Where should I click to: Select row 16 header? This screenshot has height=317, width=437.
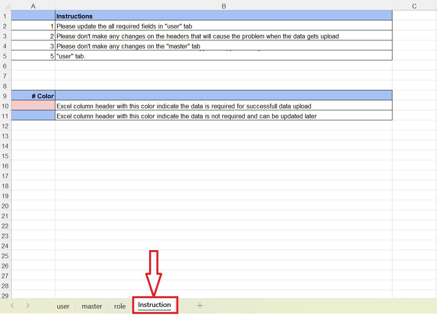pyautogui.click(x=5, y=166)
